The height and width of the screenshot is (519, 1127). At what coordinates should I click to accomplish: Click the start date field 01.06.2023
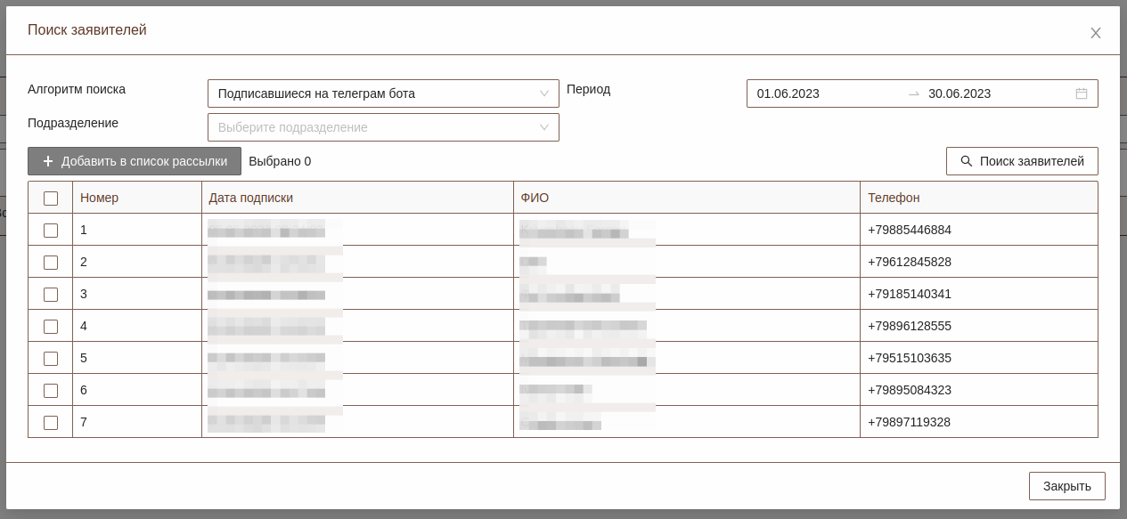point(788,93)
